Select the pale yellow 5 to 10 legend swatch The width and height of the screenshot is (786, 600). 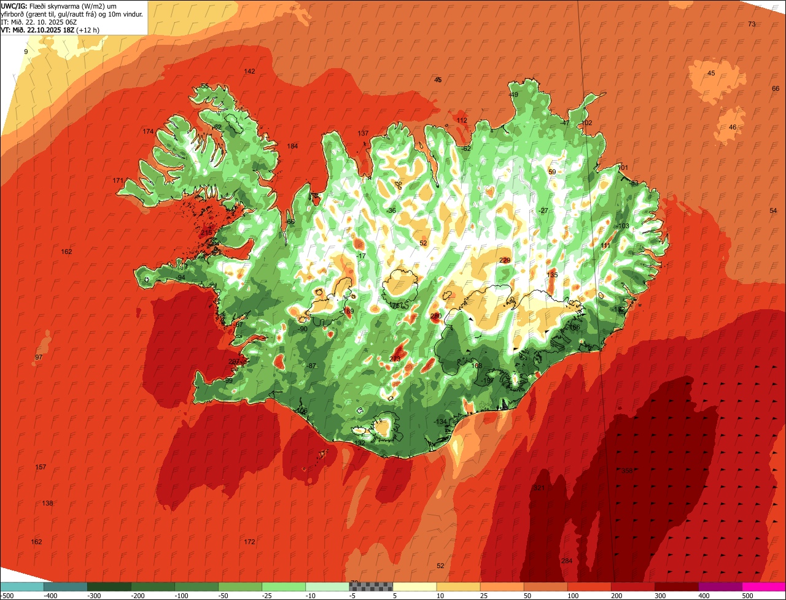[x=414, y=587]
